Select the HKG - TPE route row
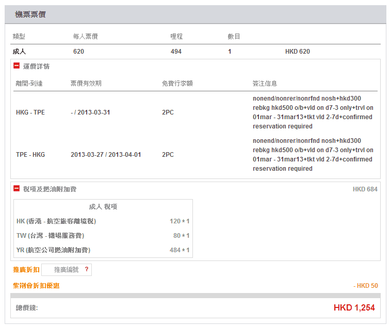The height and width of the screenshot is (326, 390). click(x=30, y=112)
